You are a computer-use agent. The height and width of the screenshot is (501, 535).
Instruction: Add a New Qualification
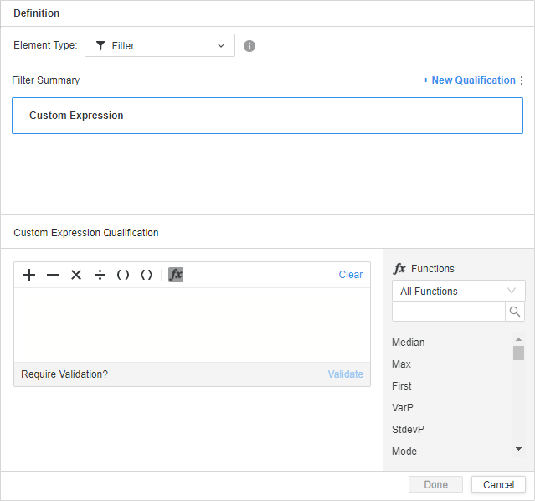pyautogui.click(x=469, y=80)
